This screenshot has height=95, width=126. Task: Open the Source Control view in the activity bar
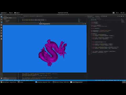click(1, 22)
